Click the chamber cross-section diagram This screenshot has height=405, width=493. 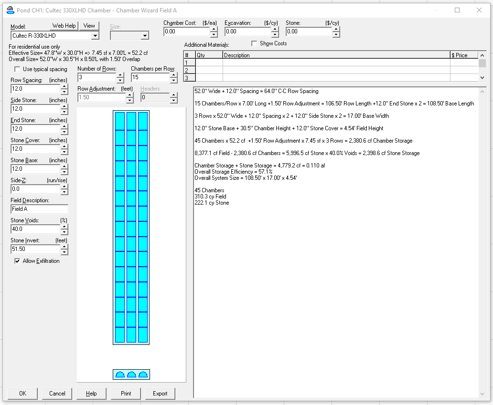point(131,374)
